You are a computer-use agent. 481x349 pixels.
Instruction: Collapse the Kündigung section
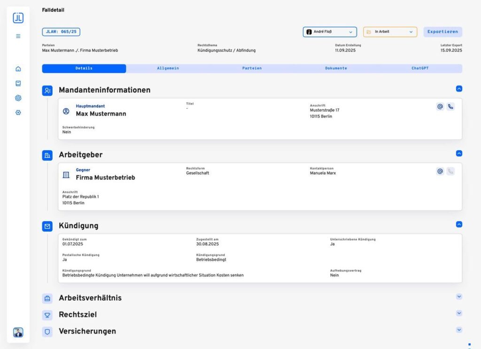coord(459,225)
